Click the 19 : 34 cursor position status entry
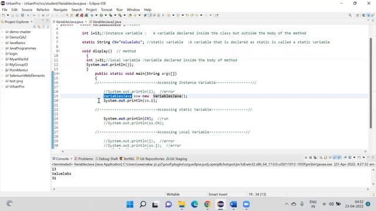This screenshot has width=376, height=211. tap(257, 194)
